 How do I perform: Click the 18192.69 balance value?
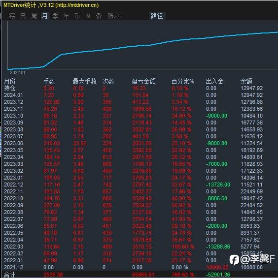[251, 150]
